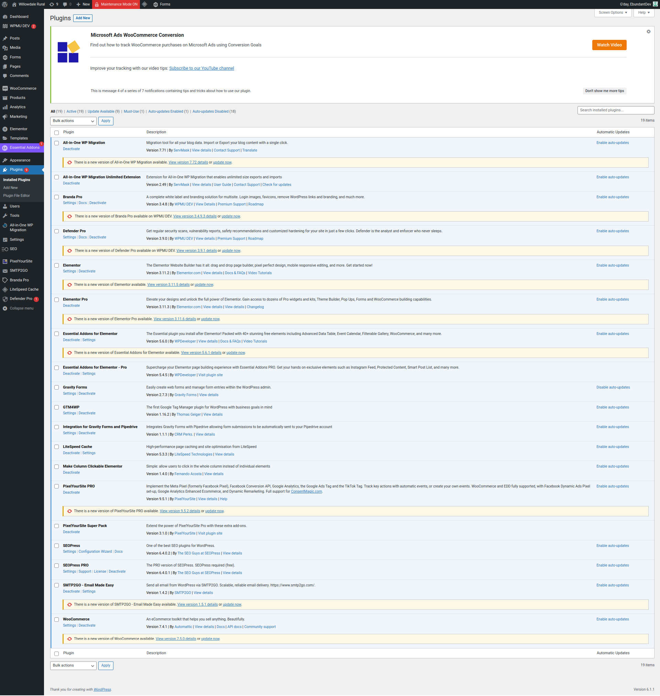Toggle select-all checkbox in table header

tap(57, 133)
